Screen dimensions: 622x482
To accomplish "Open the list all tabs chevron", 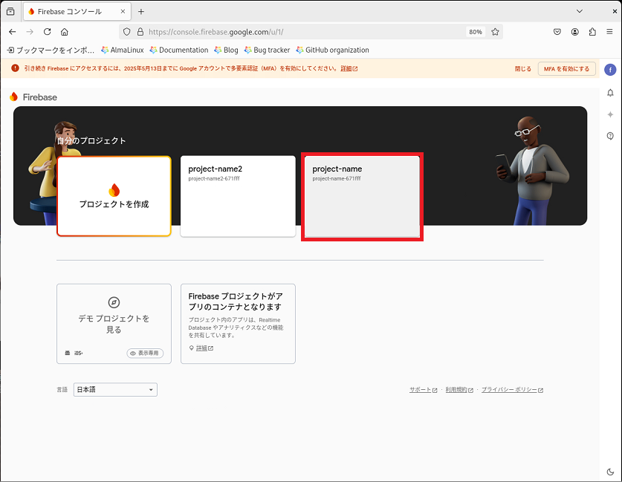I will (580, 11).
